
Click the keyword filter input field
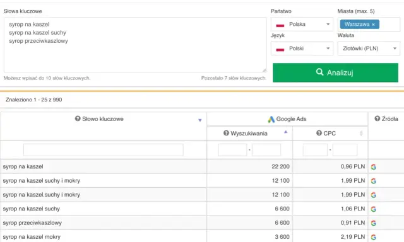pos(104,150)
